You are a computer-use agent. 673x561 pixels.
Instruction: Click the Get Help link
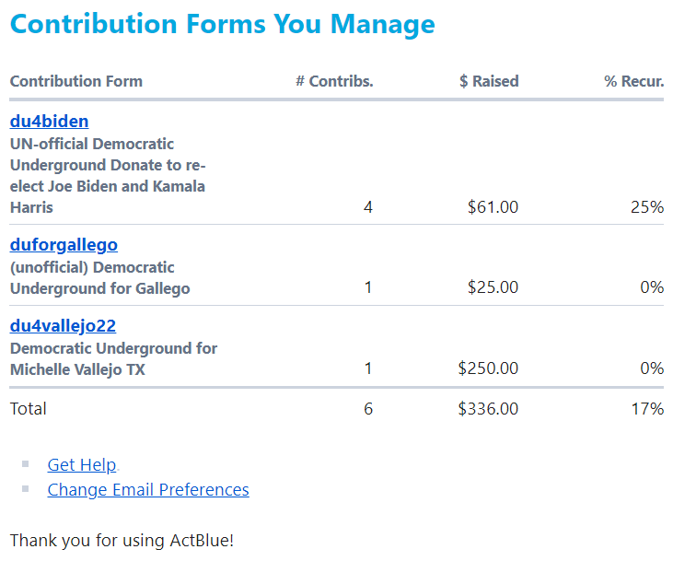tap(82, 465)
